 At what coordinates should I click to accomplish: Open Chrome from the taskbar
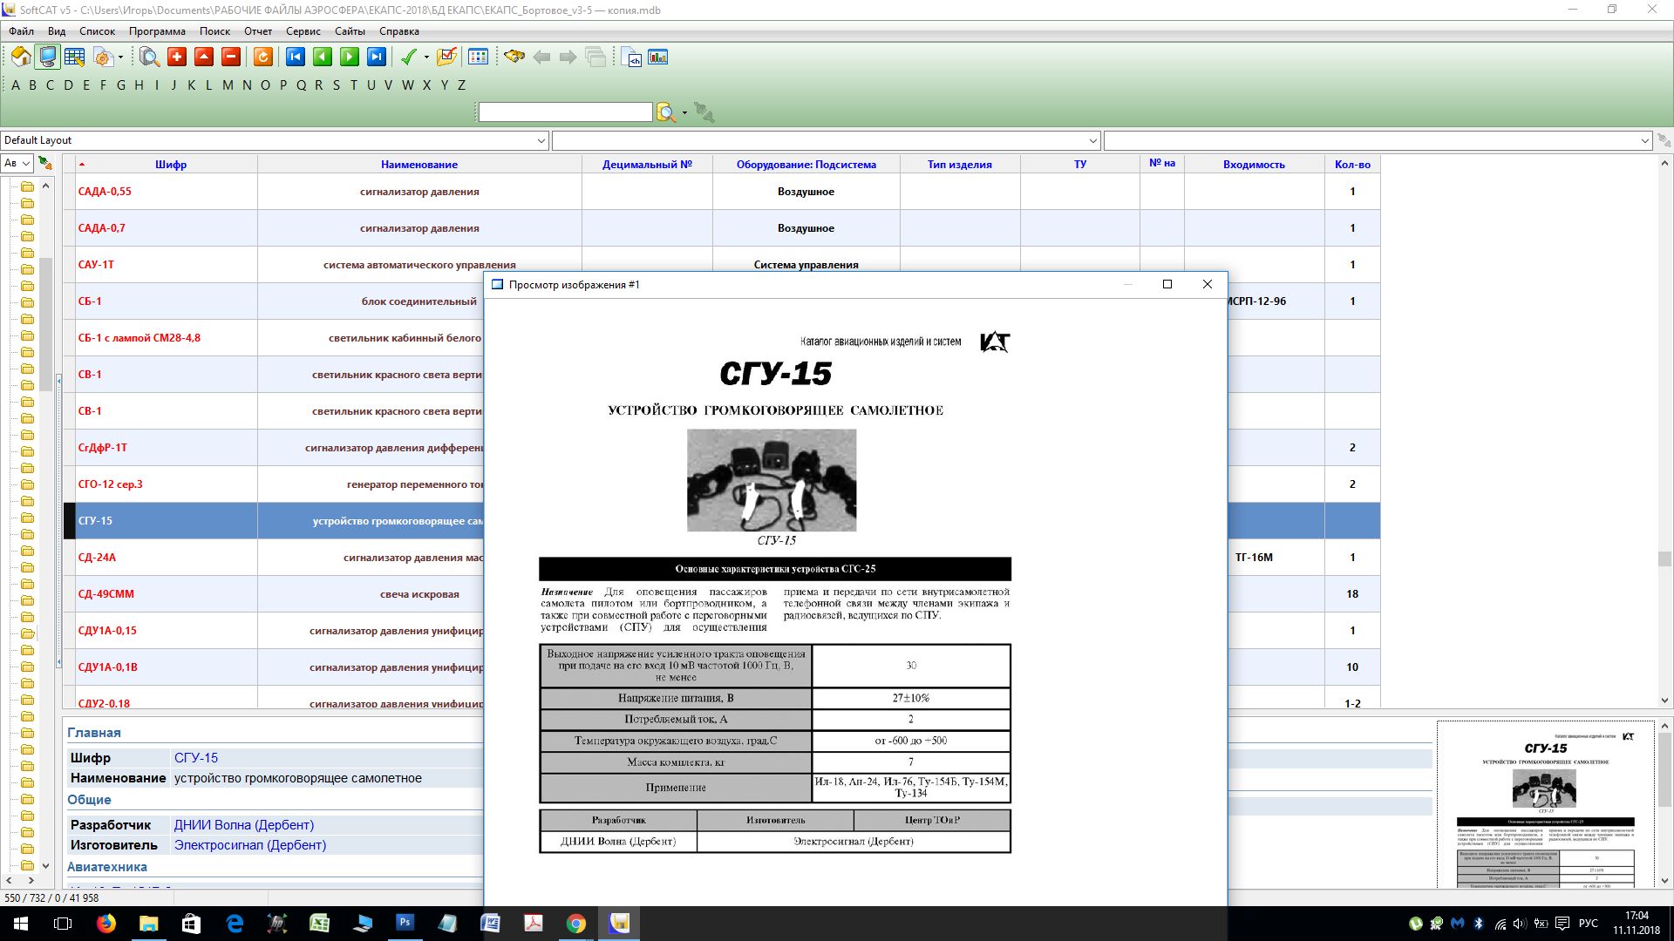click(576, 923)
